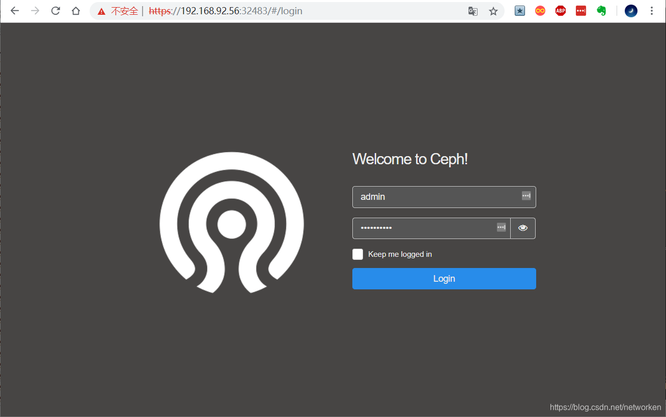
Task: Click the address bar URL 192.168.92.56:32483
Action: pos(225,11)
